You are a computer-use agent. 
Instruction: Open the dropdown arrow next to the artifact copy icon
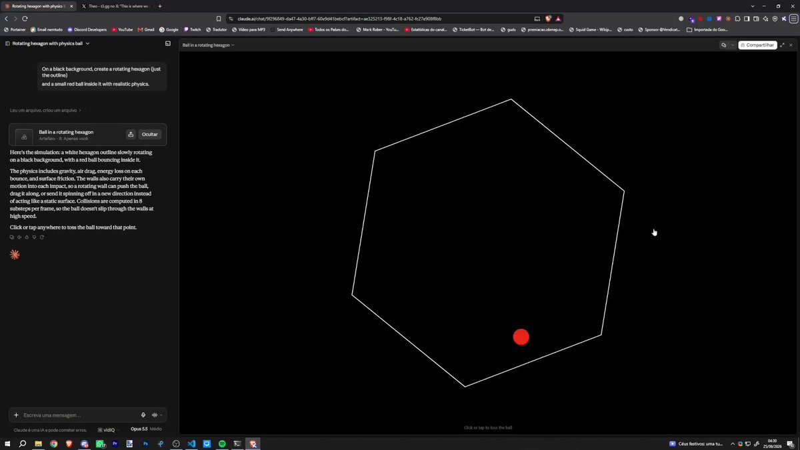pos(732,45)
